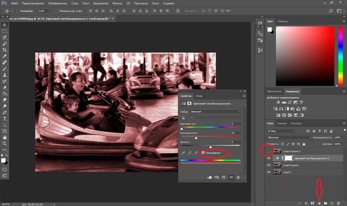The width and height of the screenshot is (347, 206).
Task: Select the Zoom tool
Action: pos(4,143)
